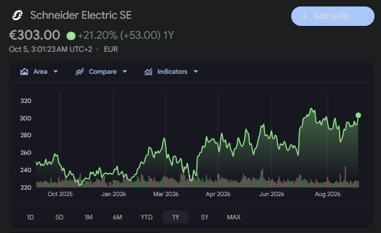Select the 6M range tab

click(118, 217)
